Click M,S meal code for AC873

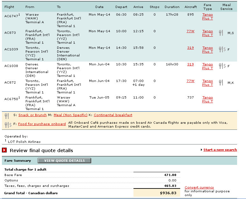tap(231, 33)
